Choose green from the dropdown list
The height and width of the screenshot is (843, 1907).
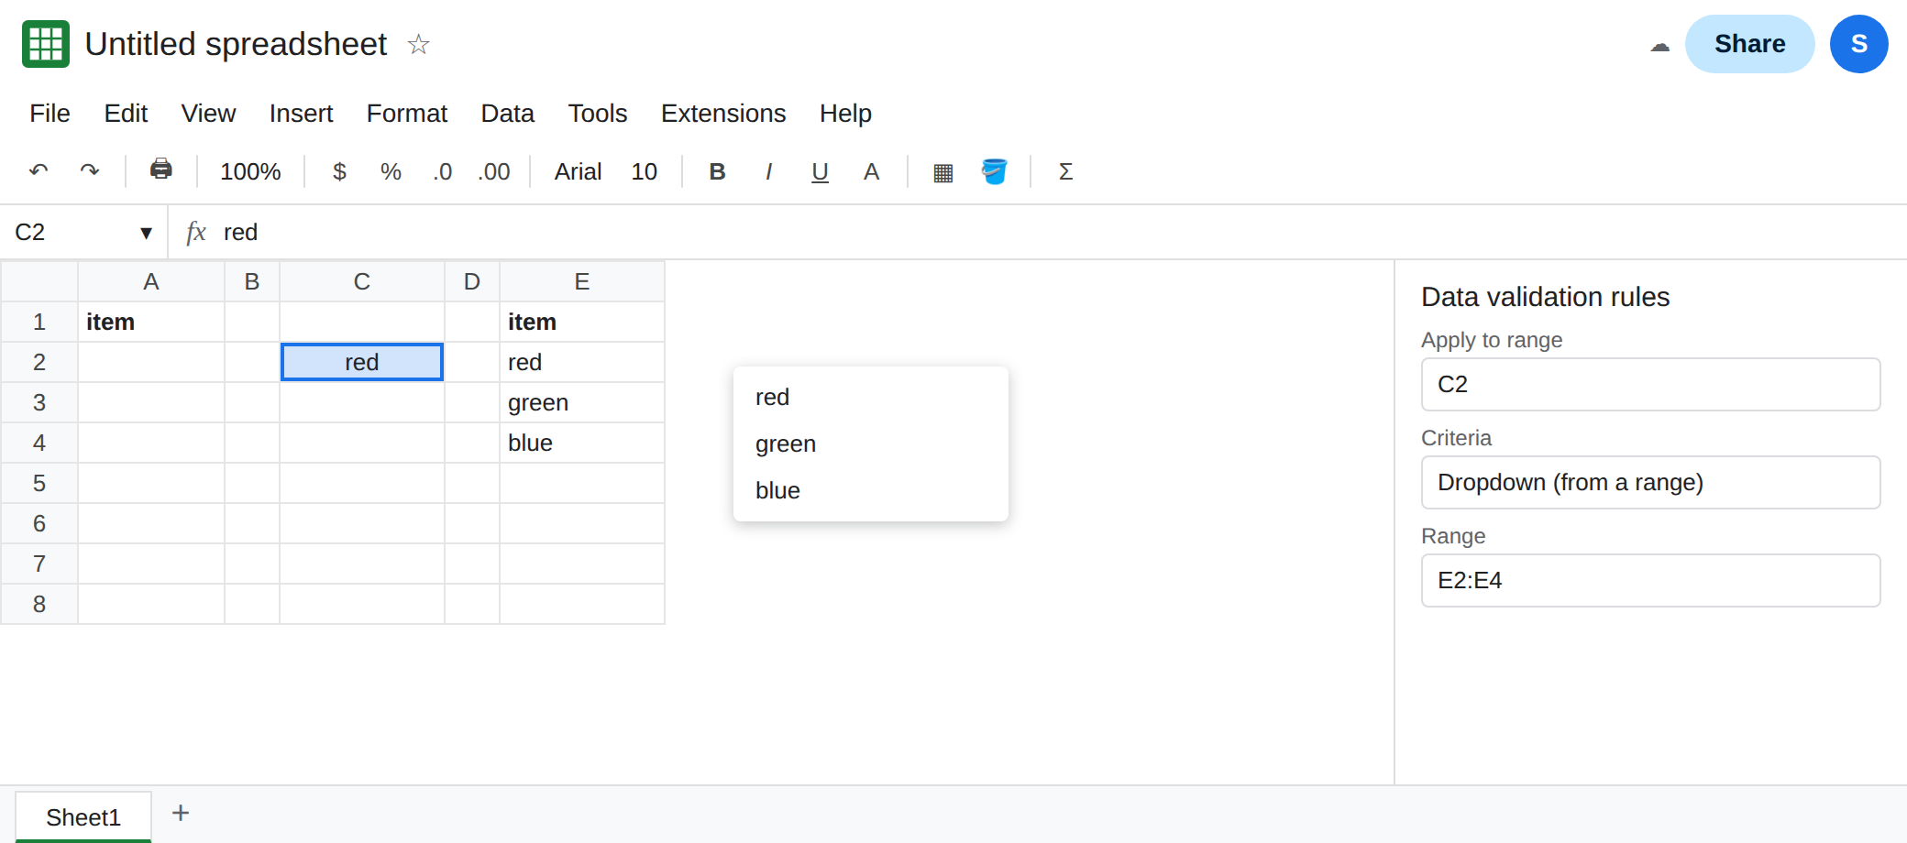click(x=871, y=443)
